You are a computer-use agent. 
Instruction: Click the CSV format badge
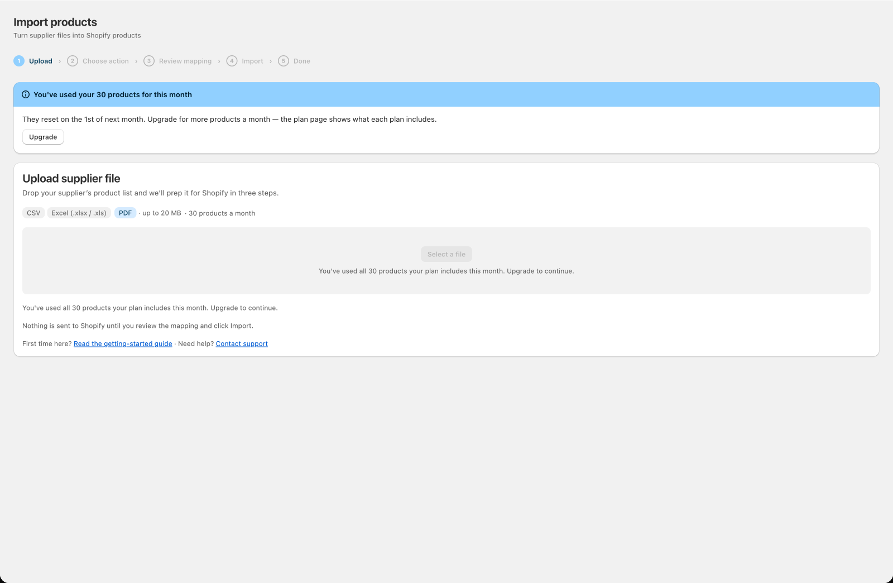[x=33, y=213]
